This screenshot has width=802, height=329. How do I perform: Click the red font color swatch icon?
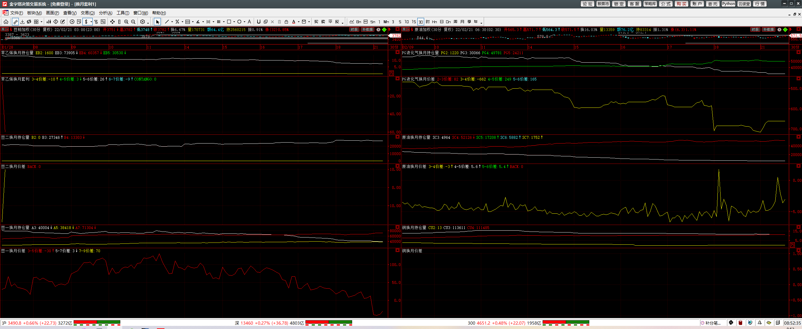(294, 22)
